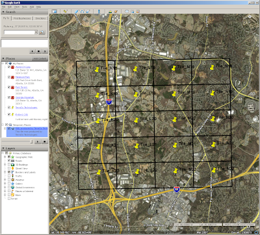
Task: Click the yellow pushpin for Tile_M20
Action: point(175,119)
